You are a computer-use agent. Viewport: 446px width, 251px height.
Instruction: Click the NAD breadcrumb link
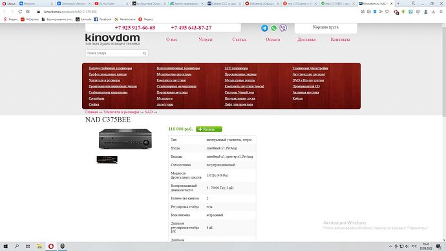pyautogui.click(x=149, y=112)
